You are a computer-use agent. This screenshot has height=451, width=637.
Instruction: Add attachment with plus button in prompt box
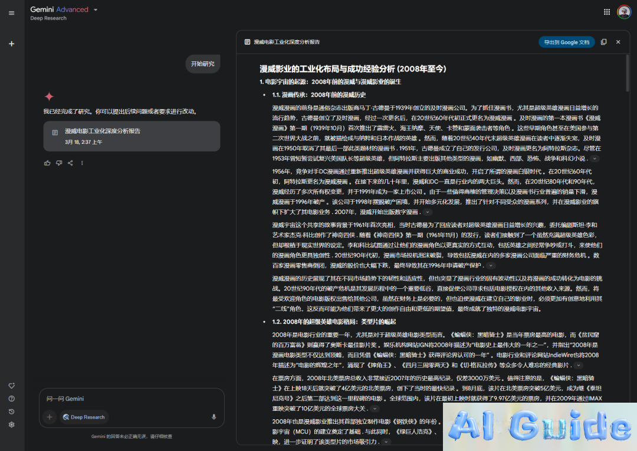pyautogui.click(x=50, y=417)
